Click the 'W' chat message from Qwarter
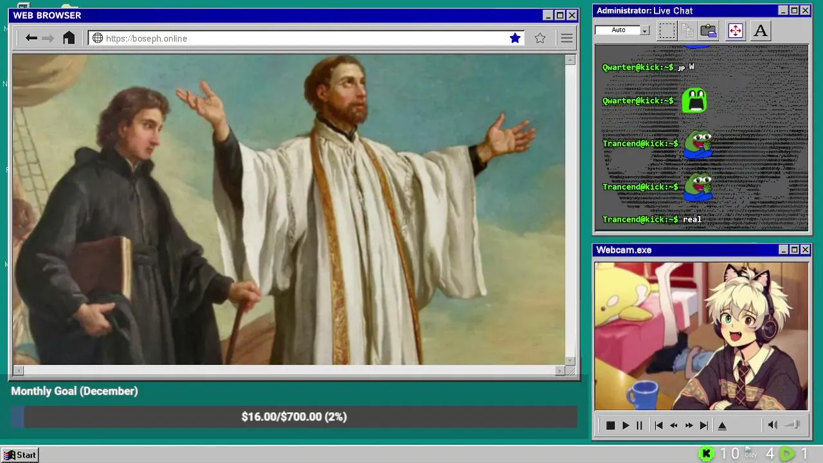823x463 pixels. tap(692, 66)
